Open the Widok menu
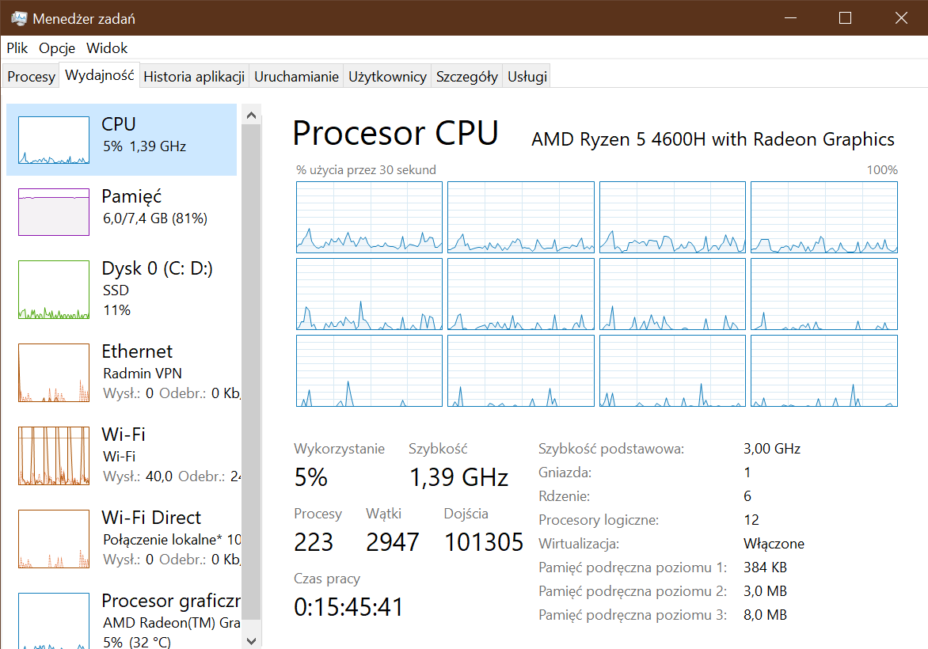Screen dimensions: 928x649 107,48
